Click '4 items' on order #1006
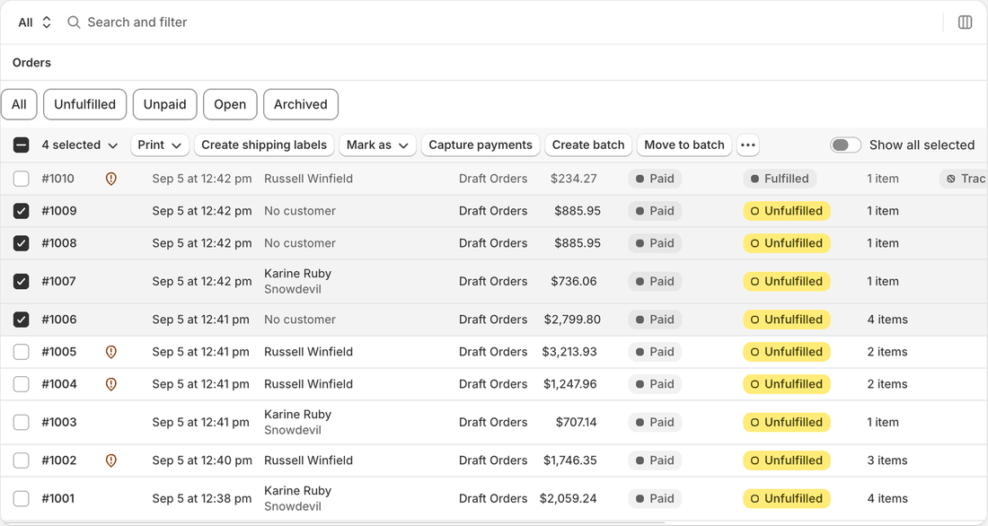 (887, 320)
